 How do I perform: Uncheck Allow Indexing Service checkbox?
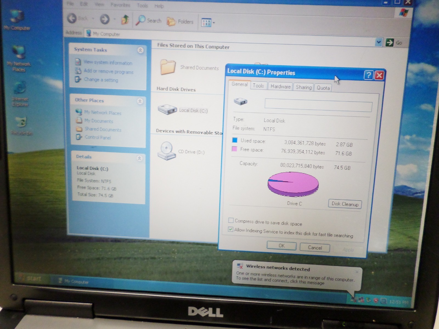[230, 229]
